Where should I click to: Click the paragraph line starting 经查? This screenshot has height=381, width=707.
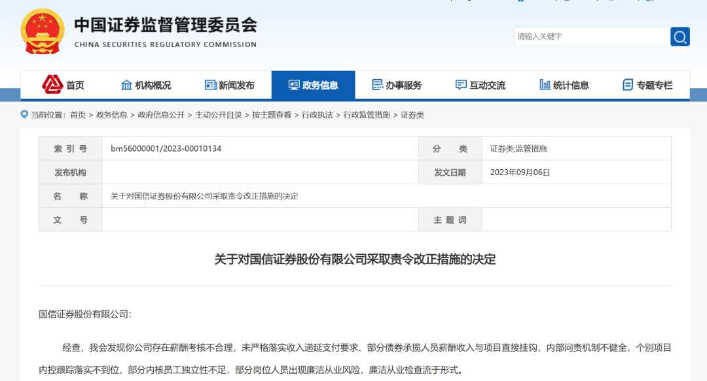[x=367, y=348]
